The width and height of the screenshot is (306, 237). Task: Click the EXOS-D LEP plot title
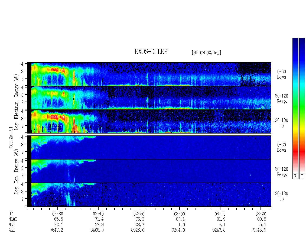[151, 51]
